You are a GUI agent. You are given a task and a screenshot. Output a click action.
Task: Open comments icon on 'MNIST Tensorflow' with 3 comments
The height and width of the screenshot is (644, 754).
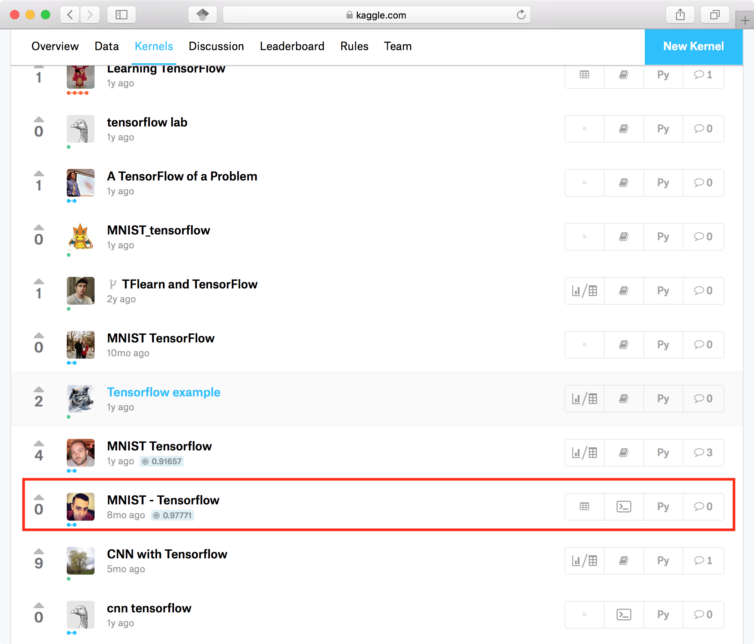[x=703, y=452]
